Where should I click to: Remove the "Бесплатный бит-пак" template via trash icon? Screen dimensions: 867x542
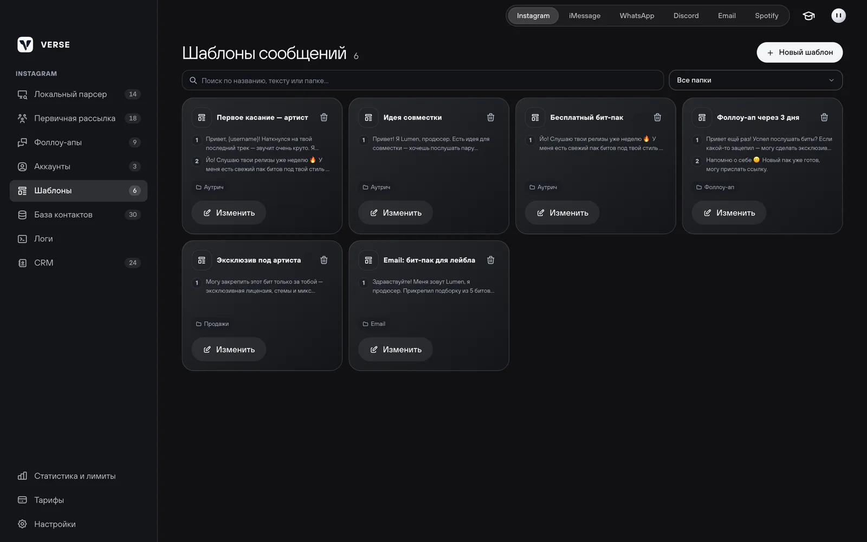coord(657,118)
